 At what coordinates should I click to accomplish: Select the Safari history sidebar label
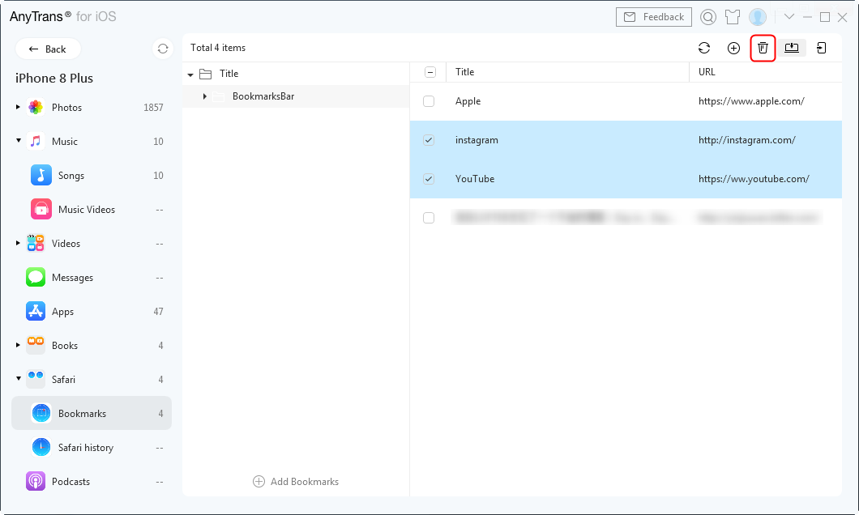[x=86, y=448]
